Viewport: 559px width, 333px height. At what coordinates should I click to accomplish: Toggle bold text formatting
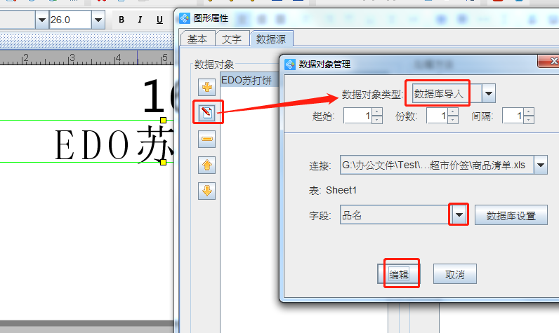[x=121, y=20]
